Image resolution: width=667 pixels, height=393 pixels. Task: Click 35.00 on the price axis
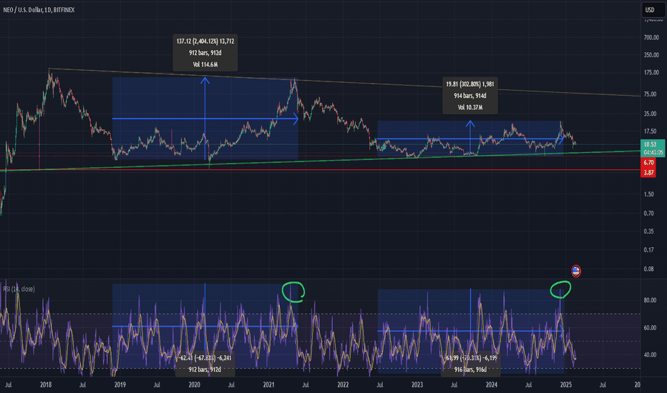coord(651,114)
